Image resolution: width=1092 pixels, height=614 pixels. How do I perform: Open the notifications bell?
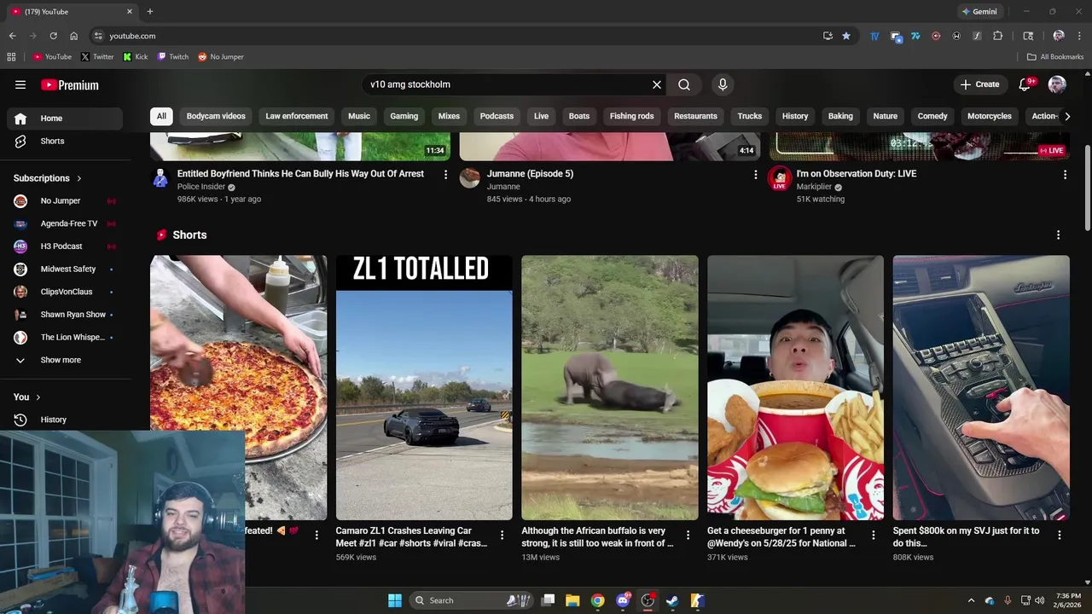[x=1025, y=84]
